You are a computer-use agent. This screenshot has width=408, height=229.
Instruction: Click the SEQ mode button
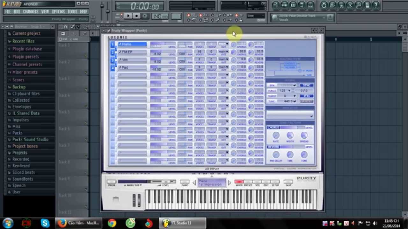point(257,182)
